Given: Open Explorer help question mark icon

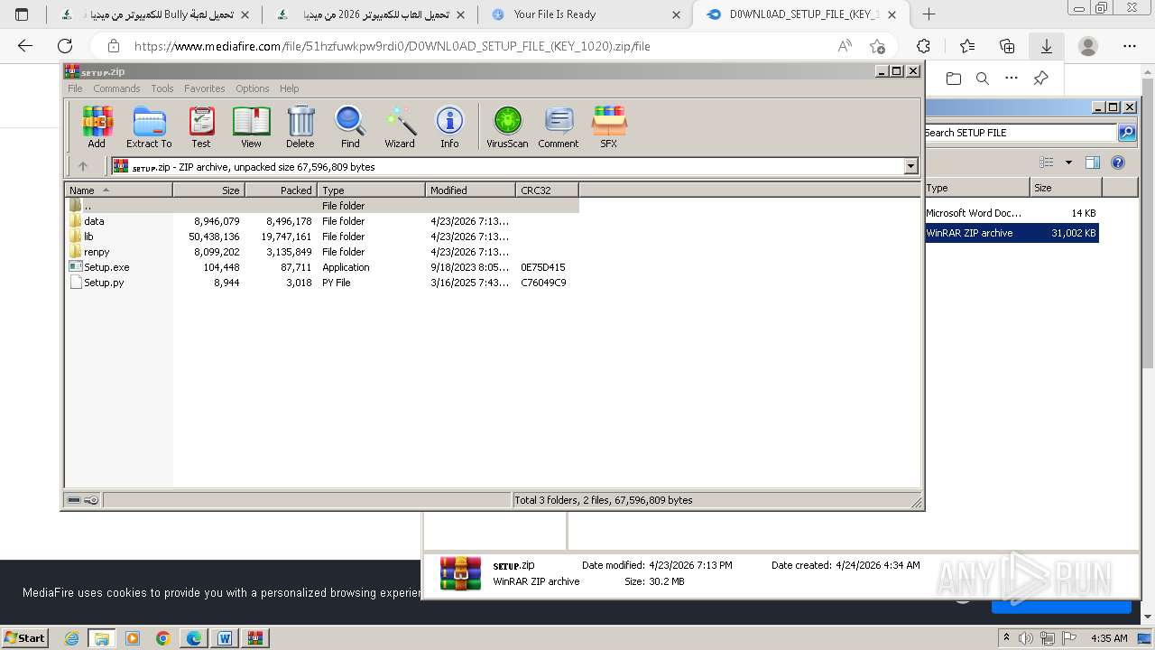Looking at the screenshot, I should click(x=1118, y=162).
